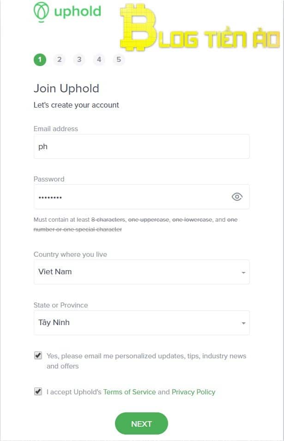The width and height of the screenshot is (284, 441).
Task: Uncheck personalized updates email checkbox
Action: (38, 356)
